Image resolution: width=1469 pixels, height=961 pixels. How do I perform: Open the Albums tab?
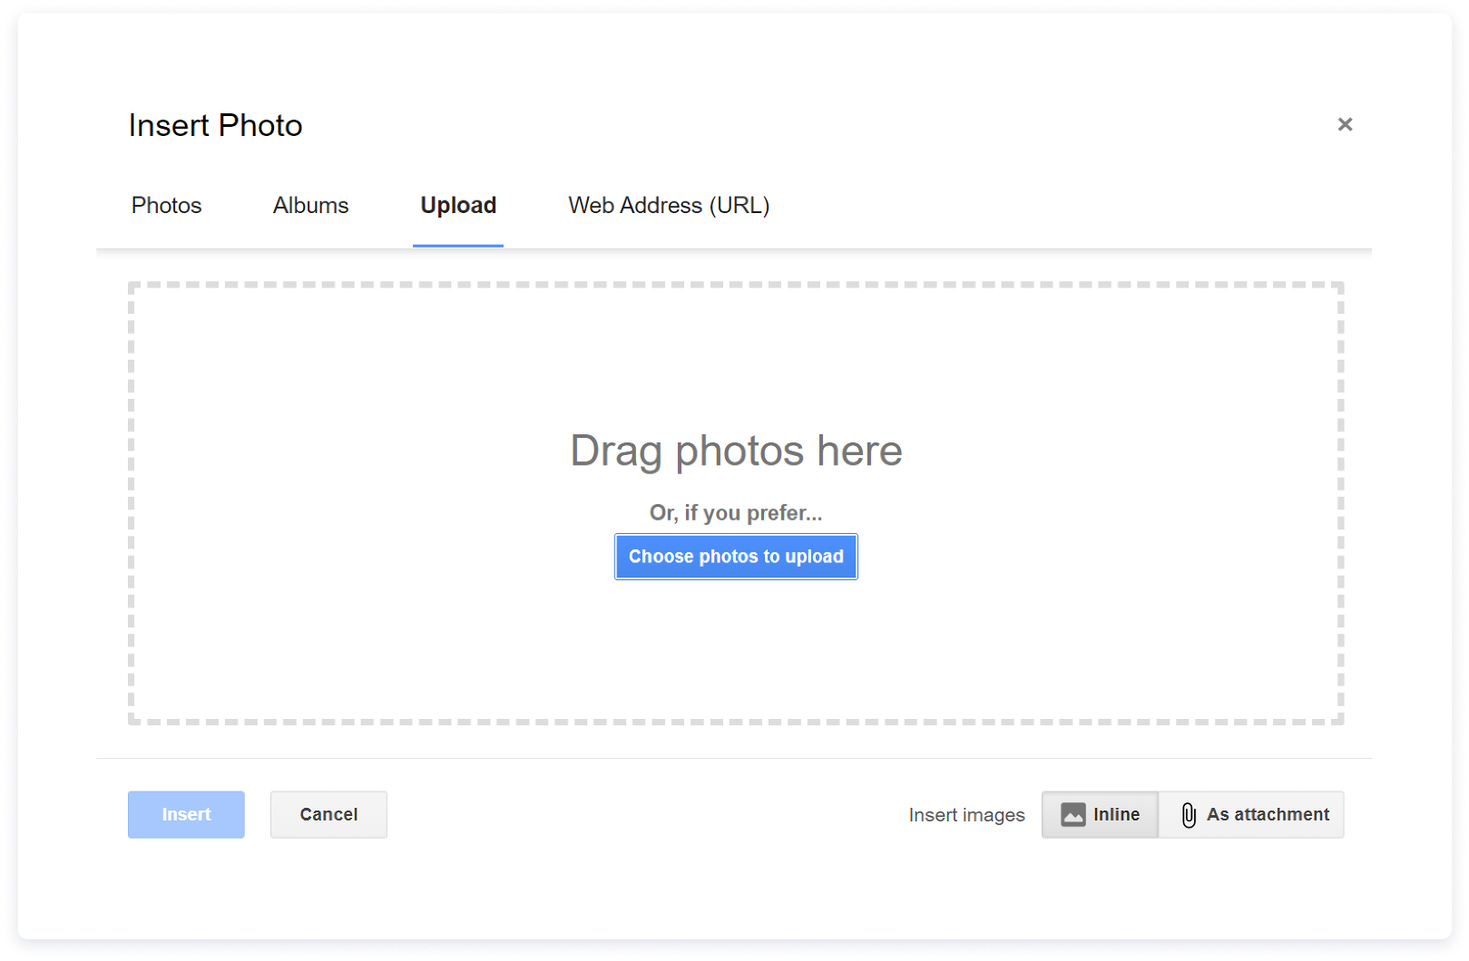[309, 205]
